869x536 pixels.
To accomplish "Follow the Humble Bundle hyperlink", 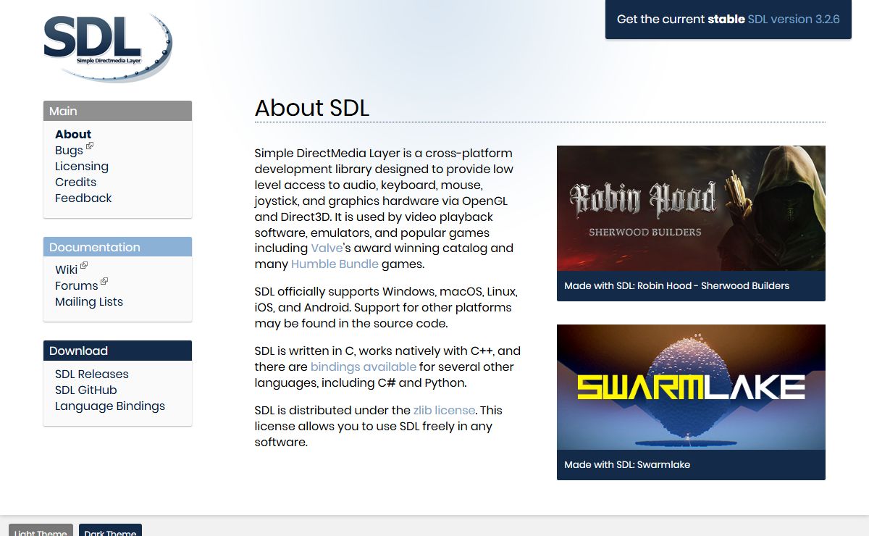I will (335, 264).
